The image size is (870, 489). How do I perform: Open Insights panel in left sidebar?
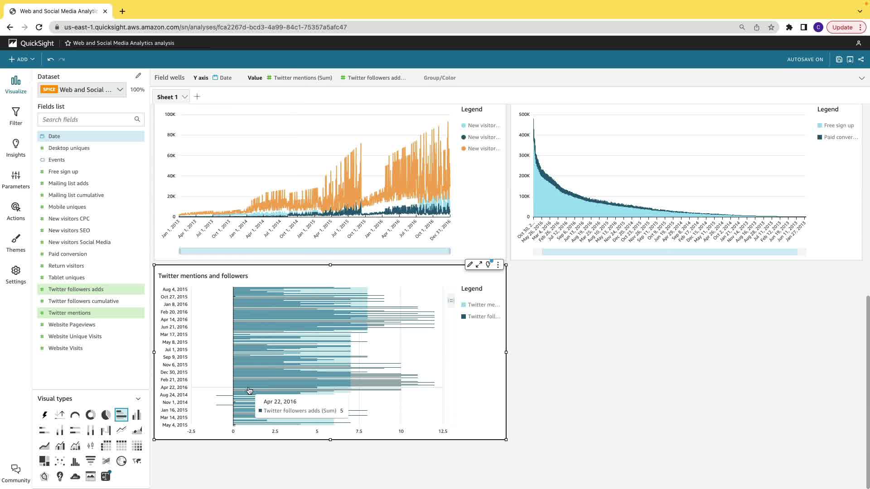click(x=16, y=148)
